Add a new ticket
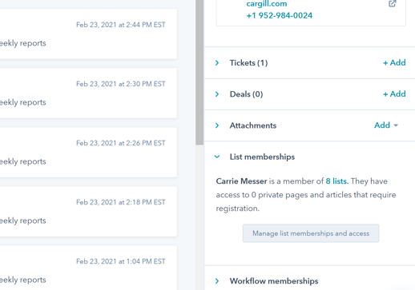The image size is (415, 290). 394,62
